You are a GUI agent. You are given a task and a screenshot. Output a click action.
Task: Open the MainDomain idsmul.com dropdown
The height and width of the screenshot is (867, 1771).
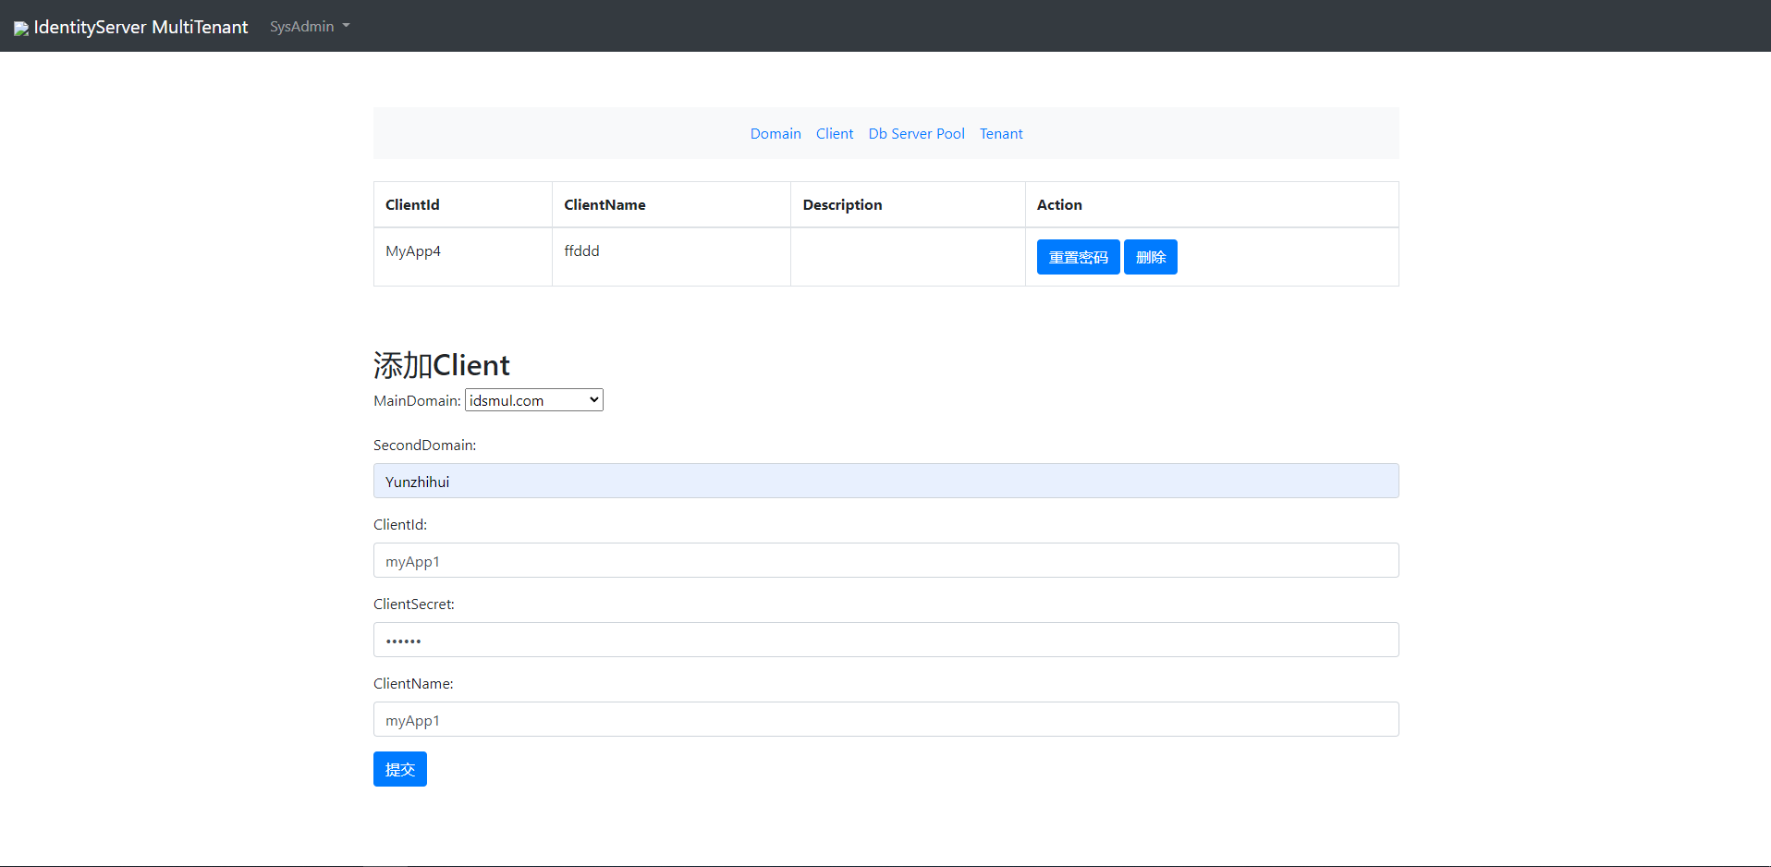pos(534,400)
